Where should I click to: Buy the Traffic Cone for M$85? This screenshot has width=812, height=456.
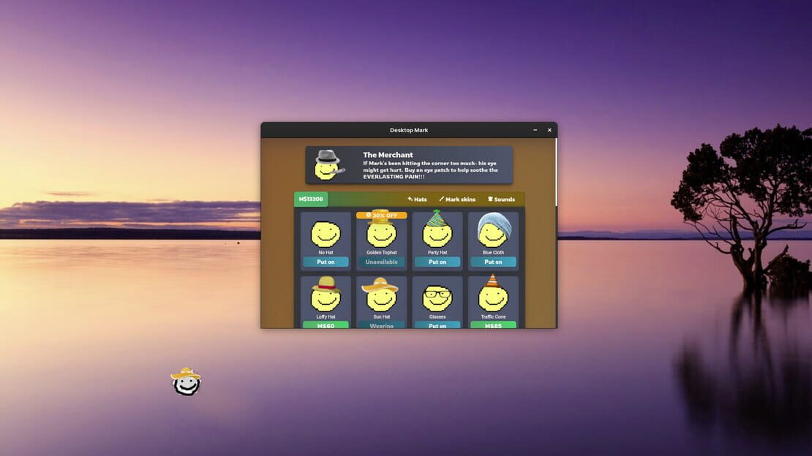pos(493,325)
